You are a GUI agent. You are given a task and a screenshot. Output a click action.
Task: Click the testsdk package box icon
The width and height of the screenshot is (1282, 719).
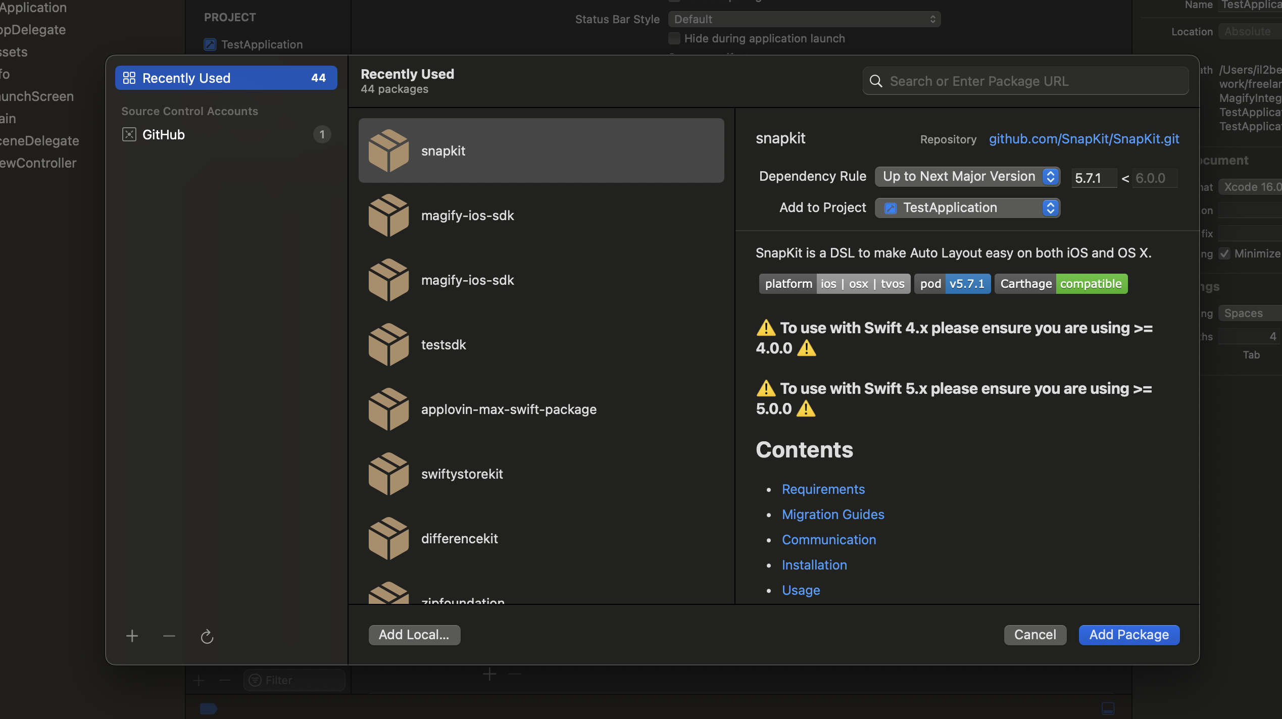point(388,344)
